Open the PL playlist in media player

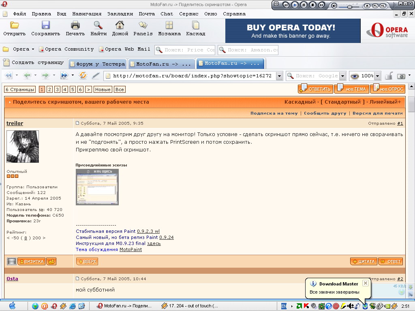[x=375, y=6]
